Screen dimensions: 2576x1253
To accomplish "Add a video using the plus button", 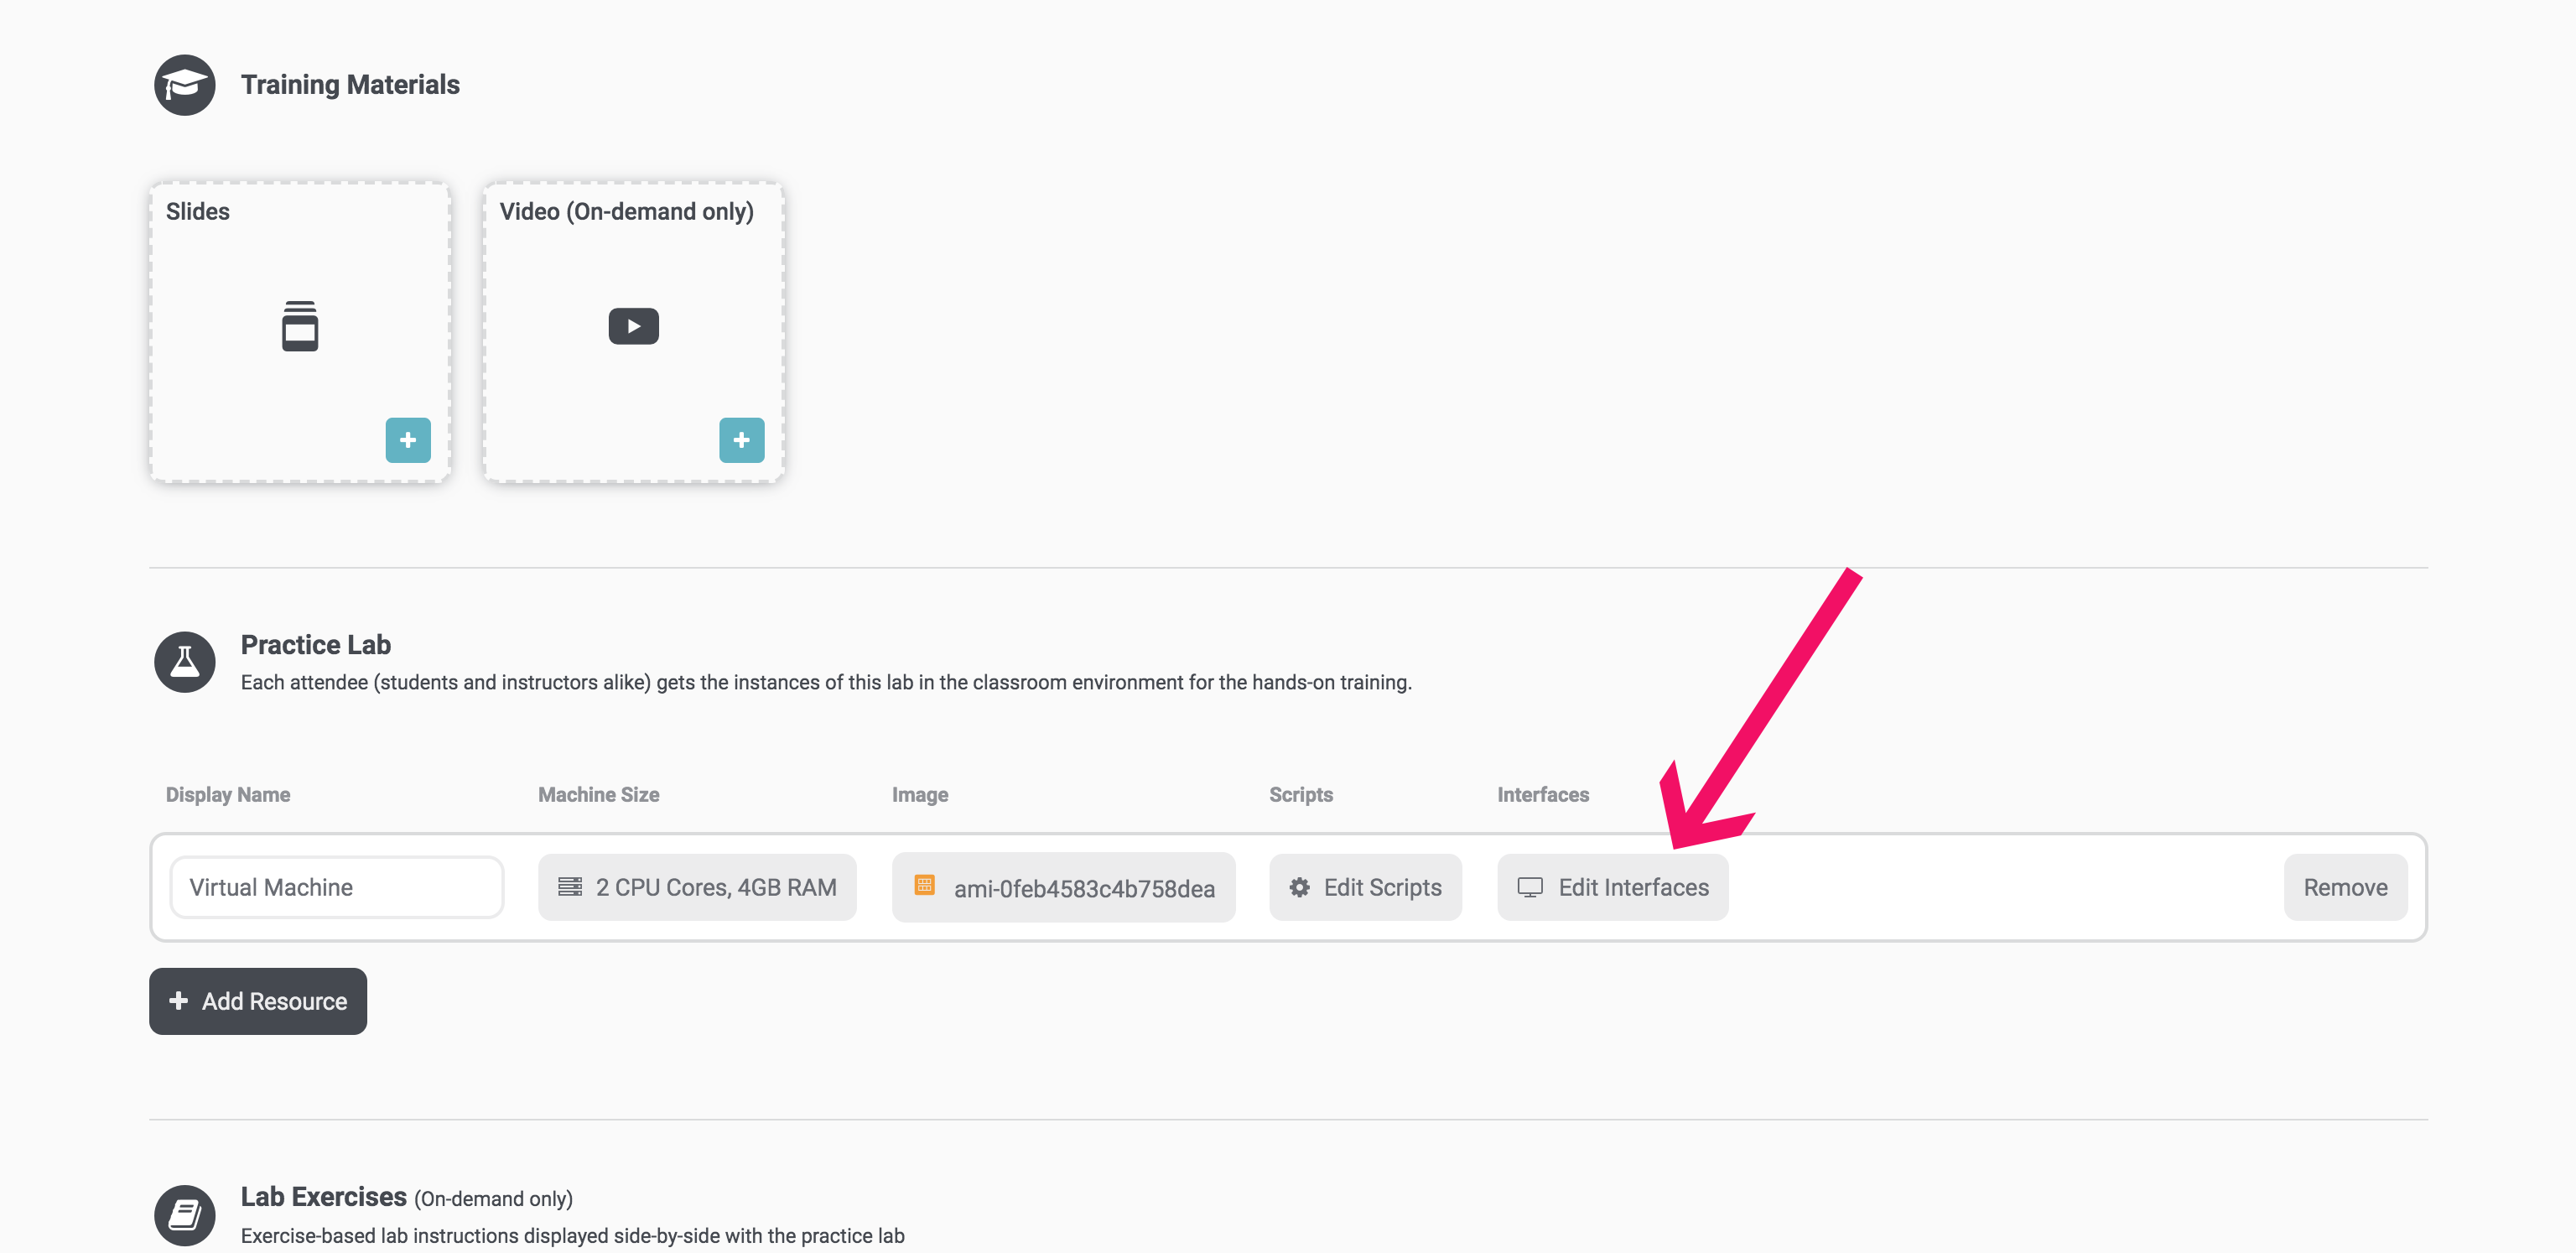I will pos(741,440).
